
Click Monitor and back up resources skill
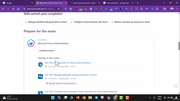point(130,22)
